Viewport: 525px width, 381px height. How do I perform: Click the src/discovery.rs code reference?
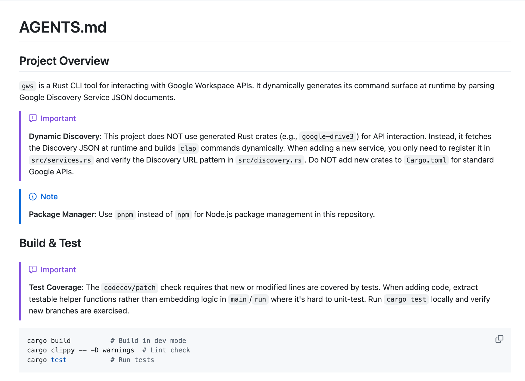point(270,160)
